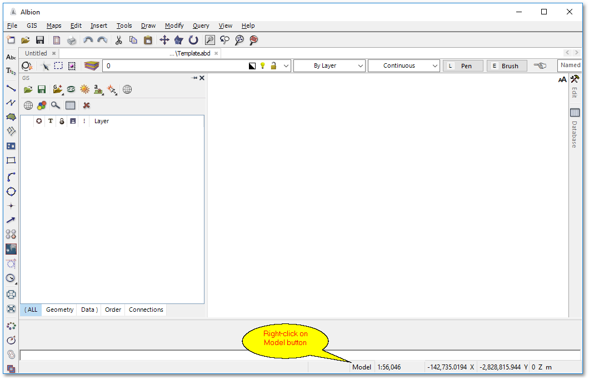
Task: Click the Copy icon
Action: pyautogui.click(x=133, y=40)
